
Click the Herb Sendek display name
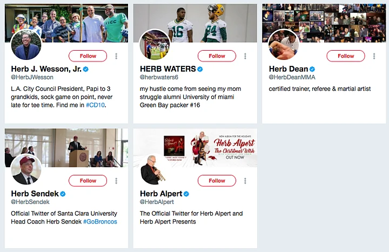(x=35, y=194)
